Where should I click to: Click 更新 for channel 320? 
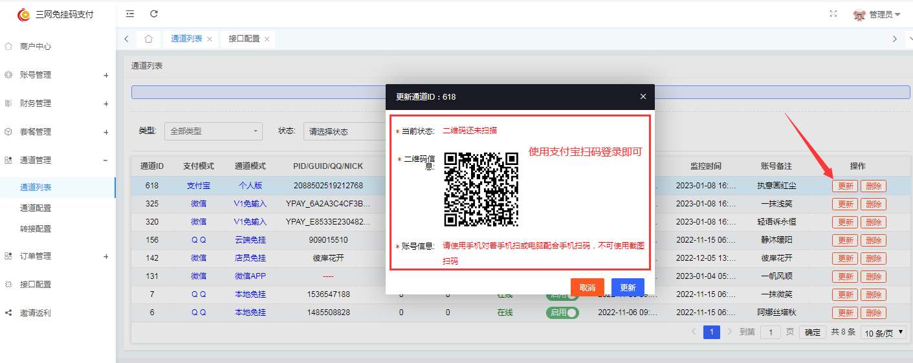tap(845, 222)
